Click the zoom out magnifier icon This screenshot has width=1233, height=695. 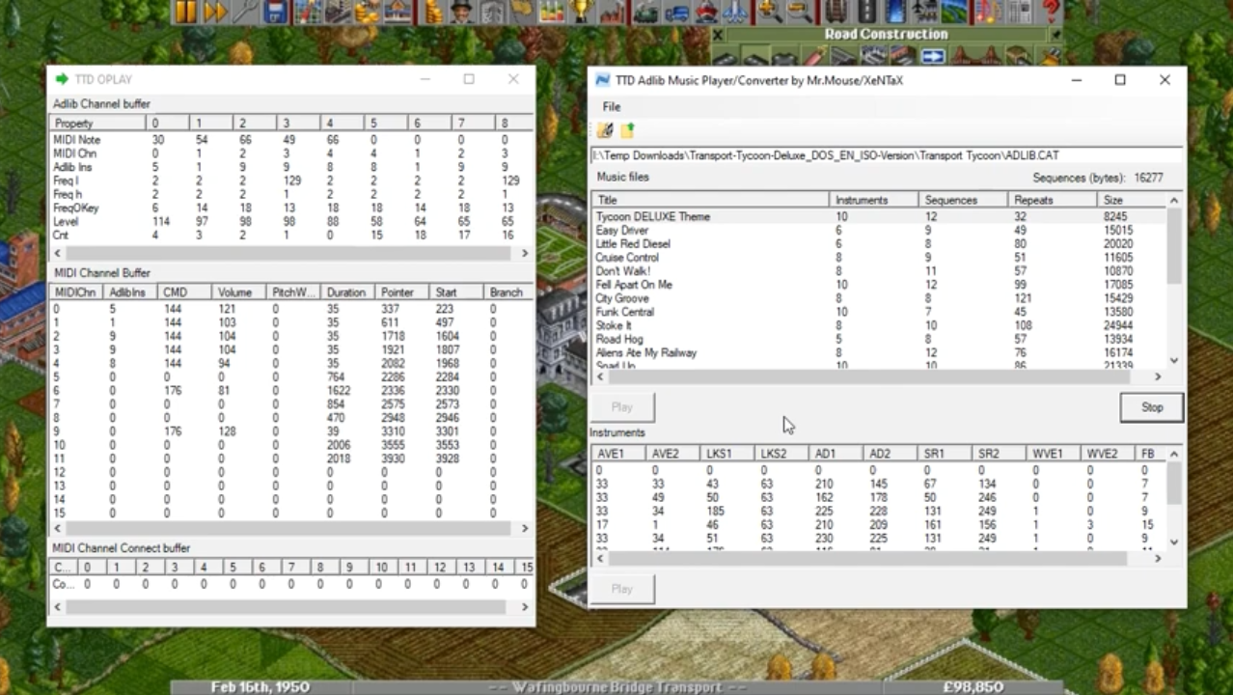coord(799,12)
